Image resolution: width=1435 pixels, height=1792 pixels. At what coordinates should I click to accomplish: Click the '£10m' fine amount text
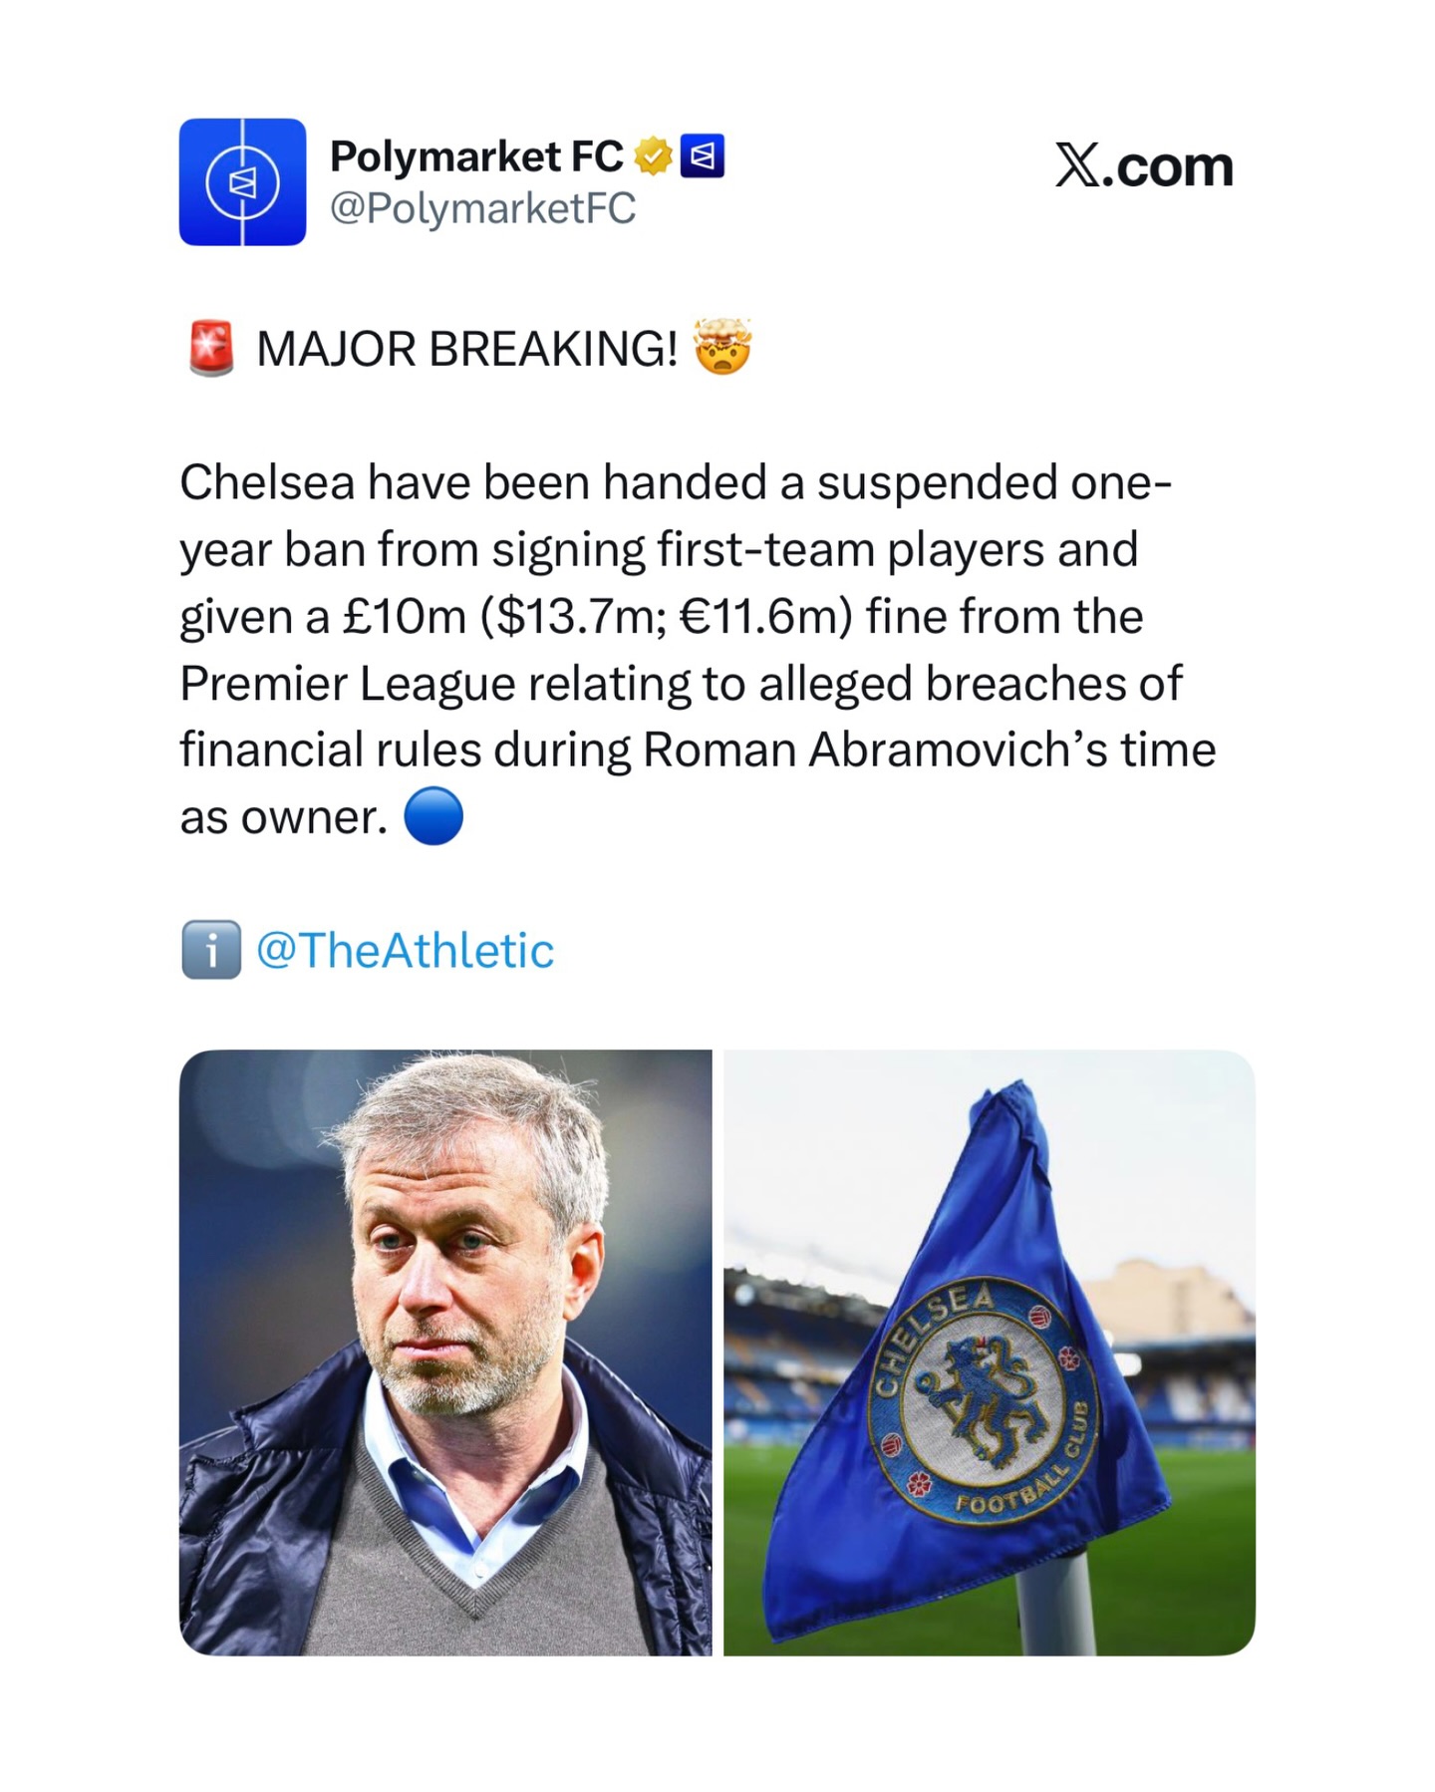pyautogui.click(x=404, y=617)
